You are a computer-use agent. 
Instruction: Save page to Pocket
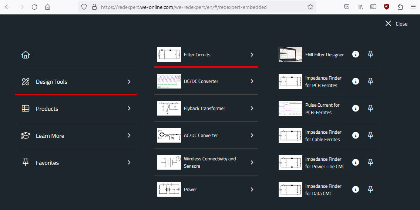pos(347,7)
